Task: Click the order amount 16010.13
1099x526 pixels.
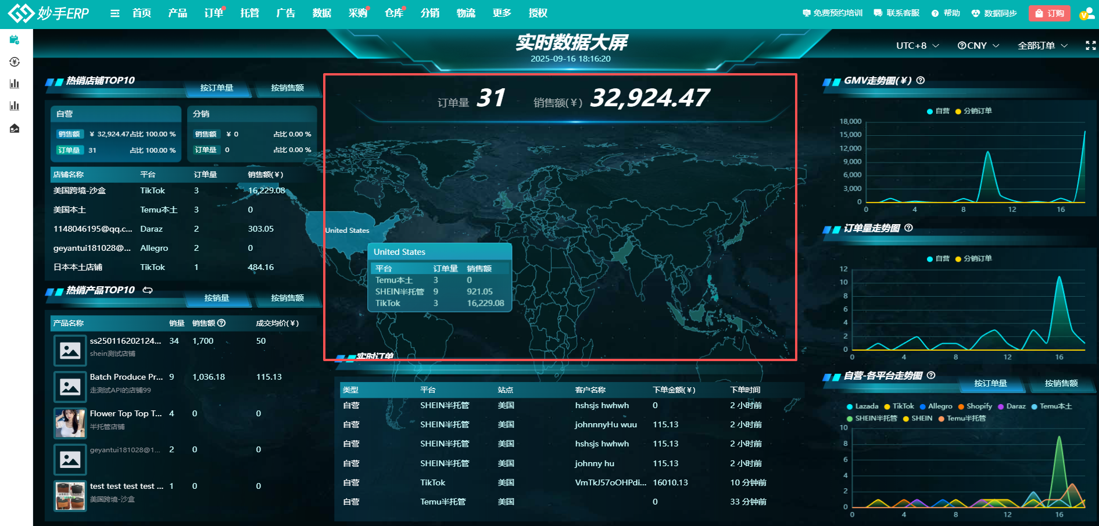Action: coord(670,482)
